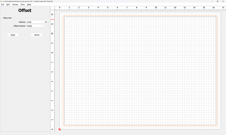Click the red-white origin marker icon
Screen dimensions: 226x135
click(60, 129)
